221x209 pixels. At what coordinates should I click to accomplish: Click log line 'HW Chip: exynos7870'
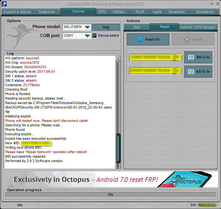coord(22,63)
